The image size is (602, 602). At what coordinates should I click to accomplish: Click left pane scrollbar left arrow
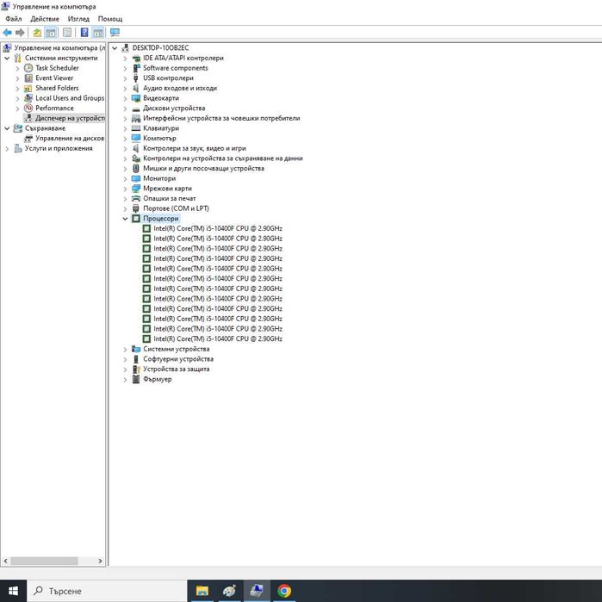pos(5,561)
